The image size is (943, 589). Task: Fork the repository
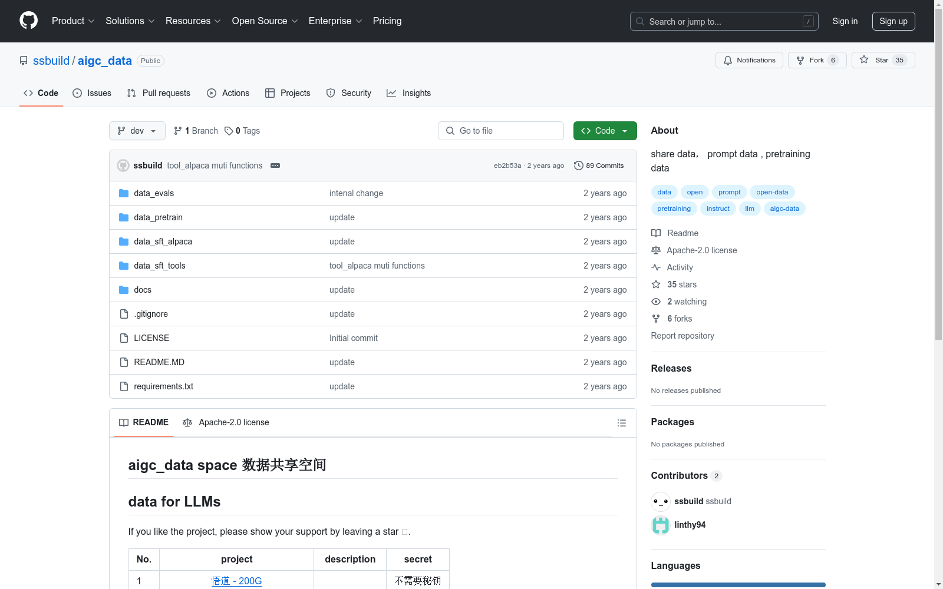[x=817, y=60]
